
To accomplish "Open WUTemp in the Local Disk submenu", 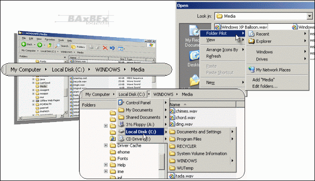I will (202, 168).
